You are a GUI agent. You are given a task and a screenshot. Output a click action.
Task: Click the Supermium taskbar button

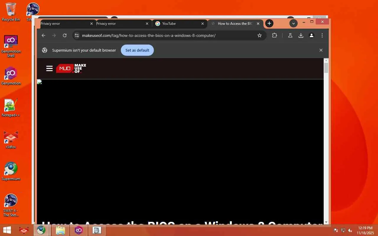pyautogui.click(x=41, y=230)
